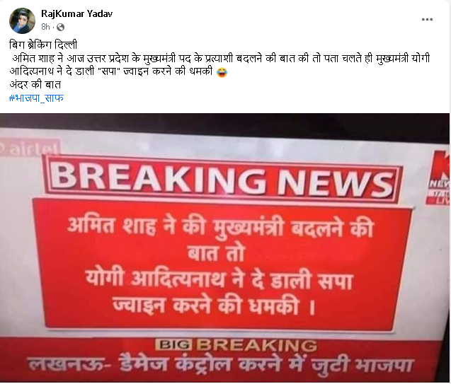Open the red अमित शाह headline box
Viewport: 451px width, 384px height.
(222, 264)
